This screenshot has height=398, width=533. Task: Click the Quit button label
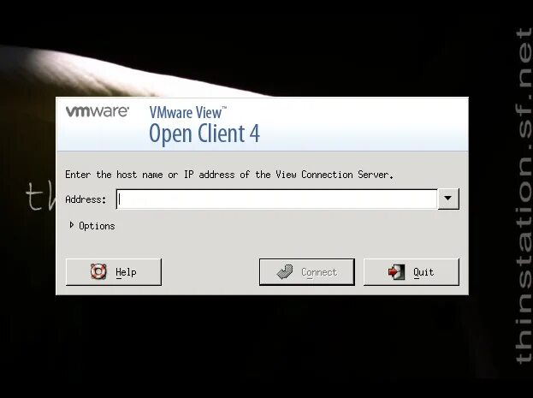[423, 272]
